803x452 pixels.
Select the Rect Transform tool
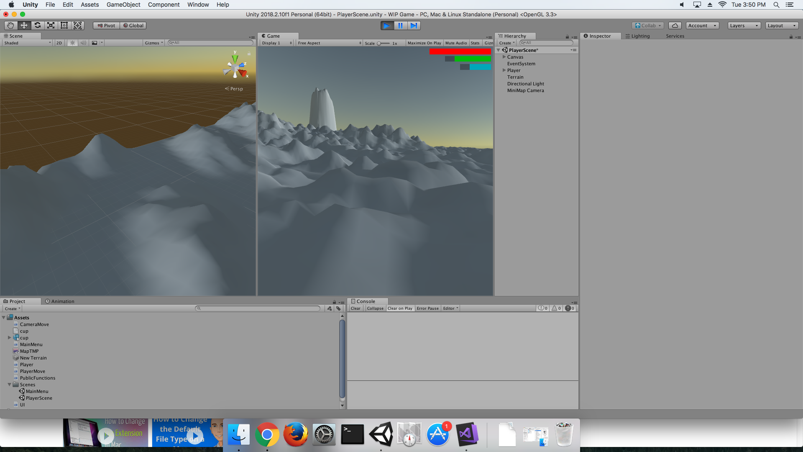click(x=64, y=26)
